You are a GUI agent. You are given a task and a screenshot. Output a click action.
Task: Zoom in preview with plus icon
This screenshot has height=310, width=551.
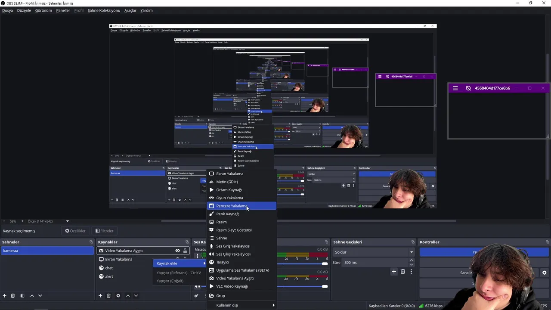click(22, 221)
